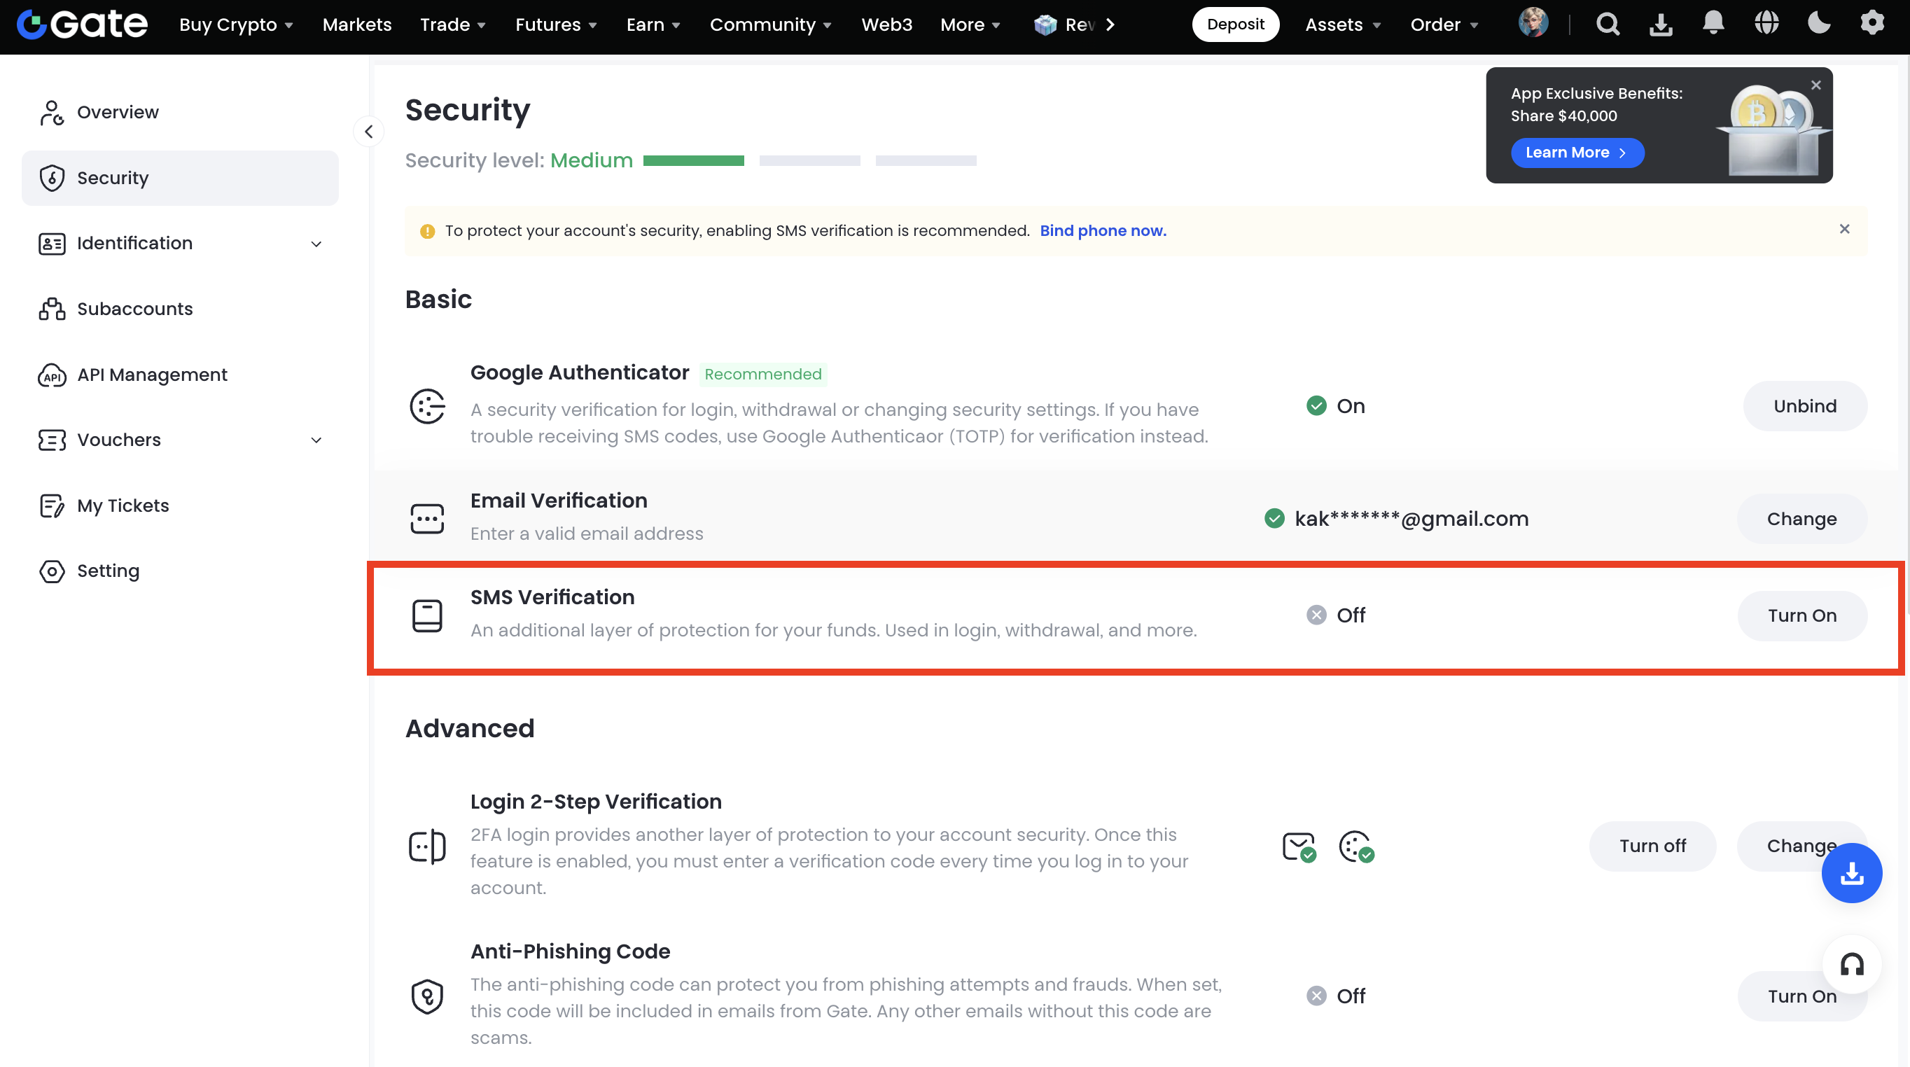
Task: Click the user avatar picture
Action: 1533,24
